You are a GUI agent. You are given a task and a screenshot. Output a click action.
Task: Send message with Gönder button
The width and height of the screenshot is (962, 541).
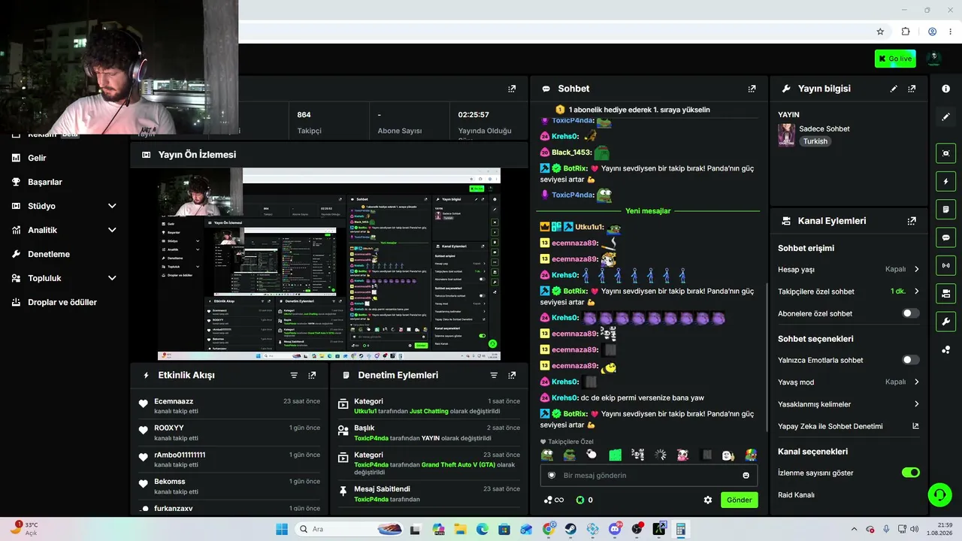pos(739,500)
